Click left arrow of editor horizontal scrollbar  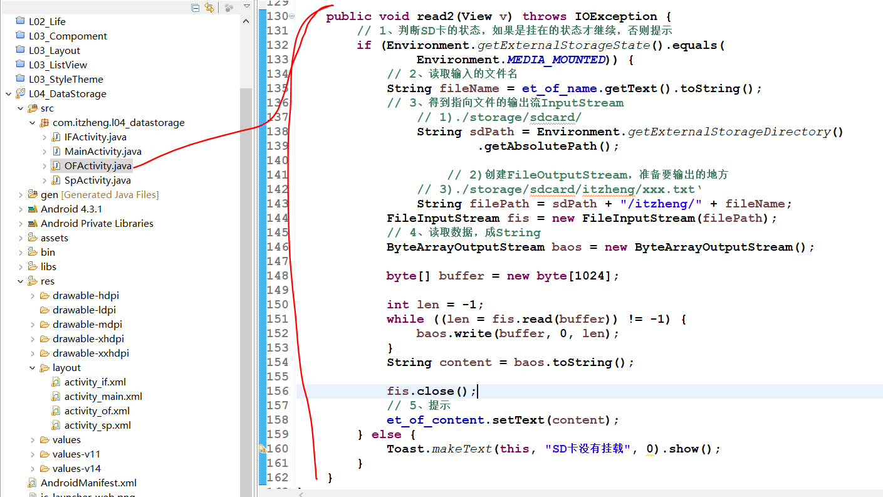pyautogui.click(x=301, y=493)
